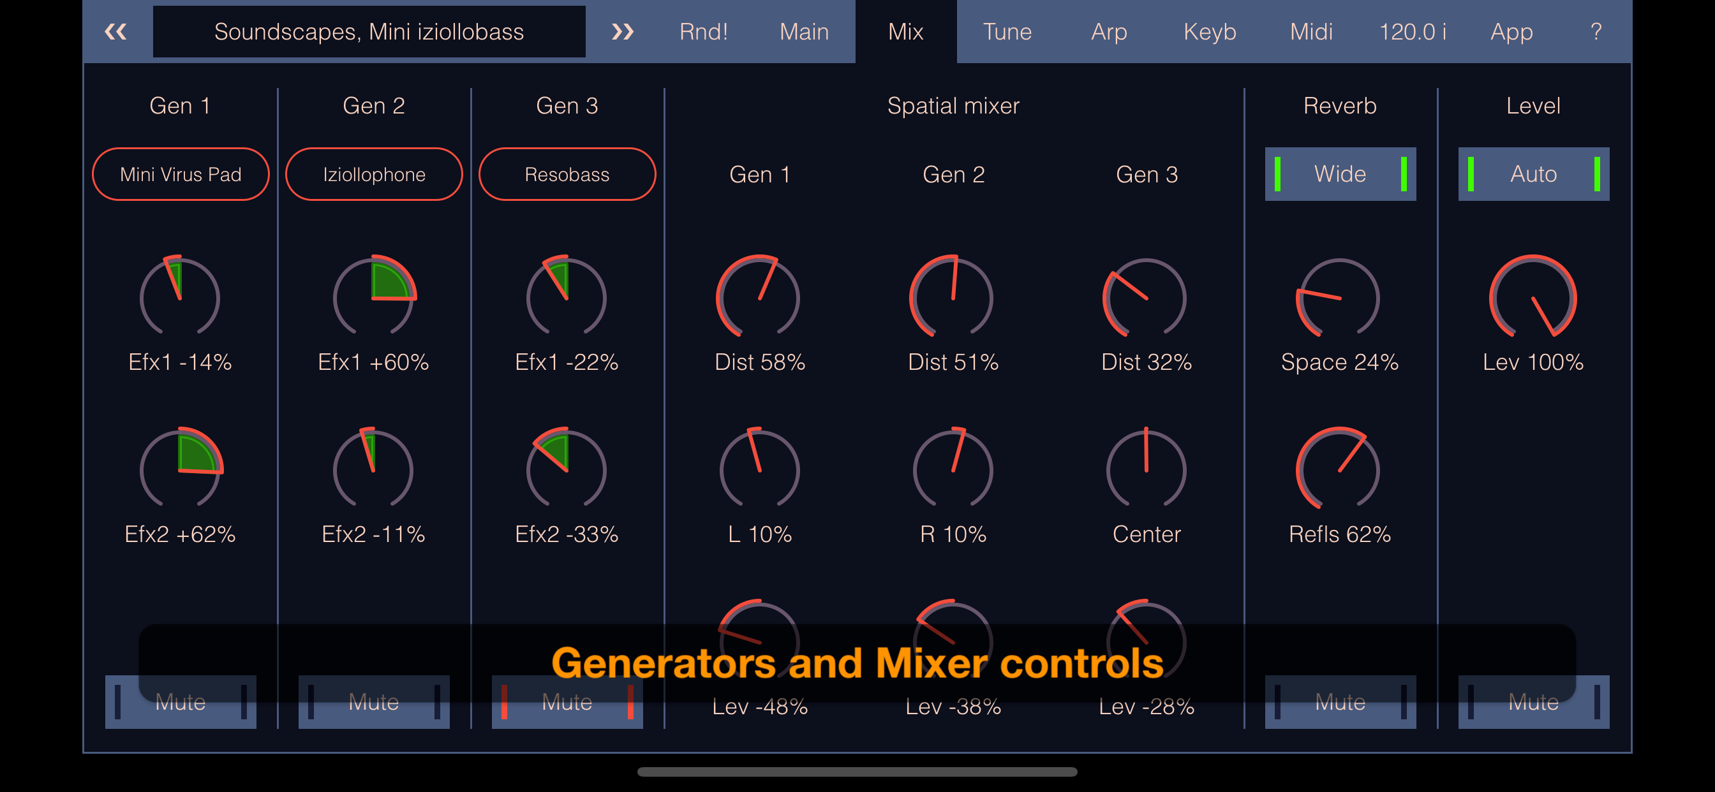Set the Gen 3 pan using the Center knob
This screenshot has width=1715, height=792.
pyautogui.click(x=1147, y=471)
